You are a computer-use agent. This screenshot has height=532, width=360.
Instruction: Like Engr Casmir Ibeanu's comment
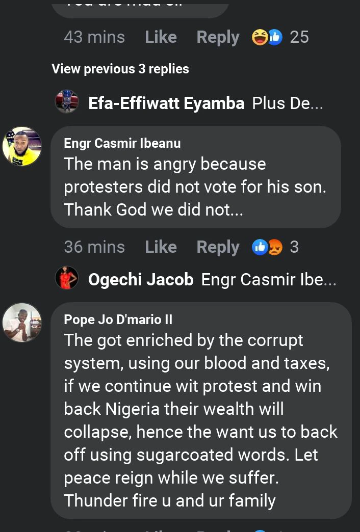(x=161, y=247)
